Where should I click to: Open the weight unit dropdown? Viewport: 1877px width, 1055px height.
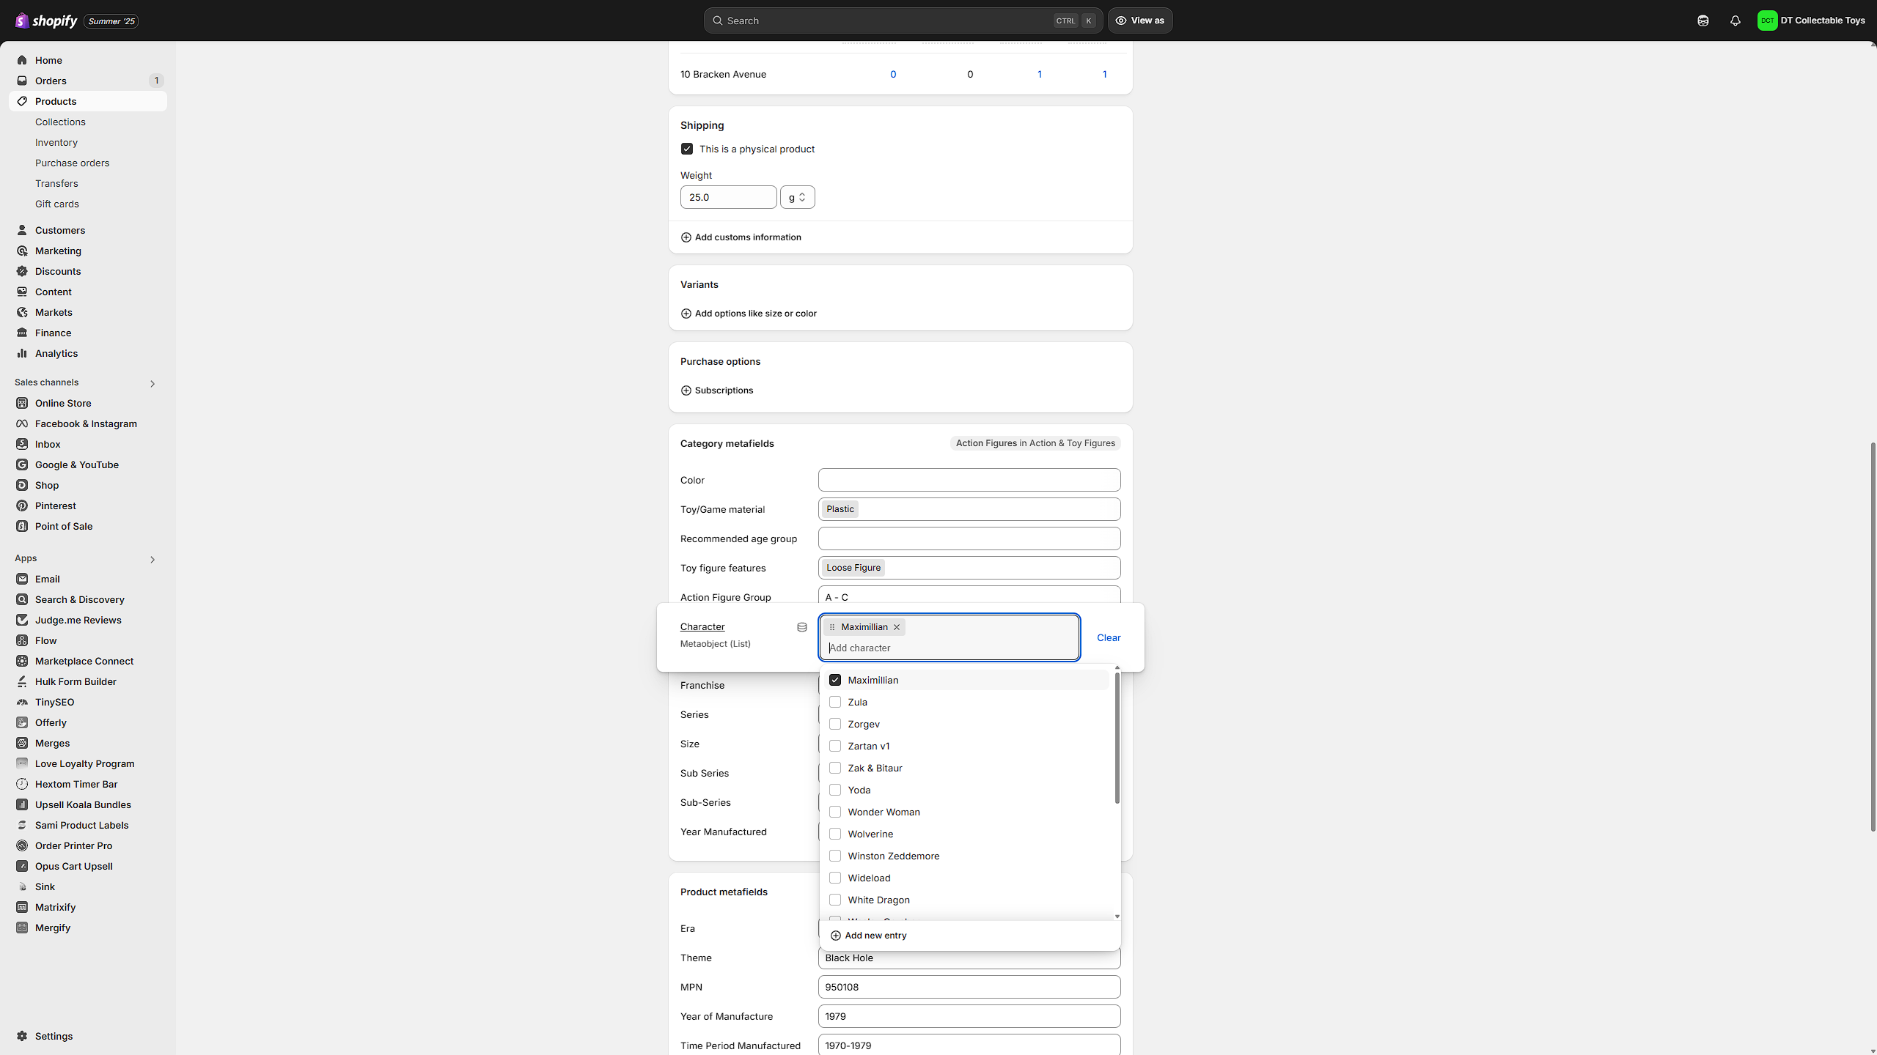click(x=797, y=197)
